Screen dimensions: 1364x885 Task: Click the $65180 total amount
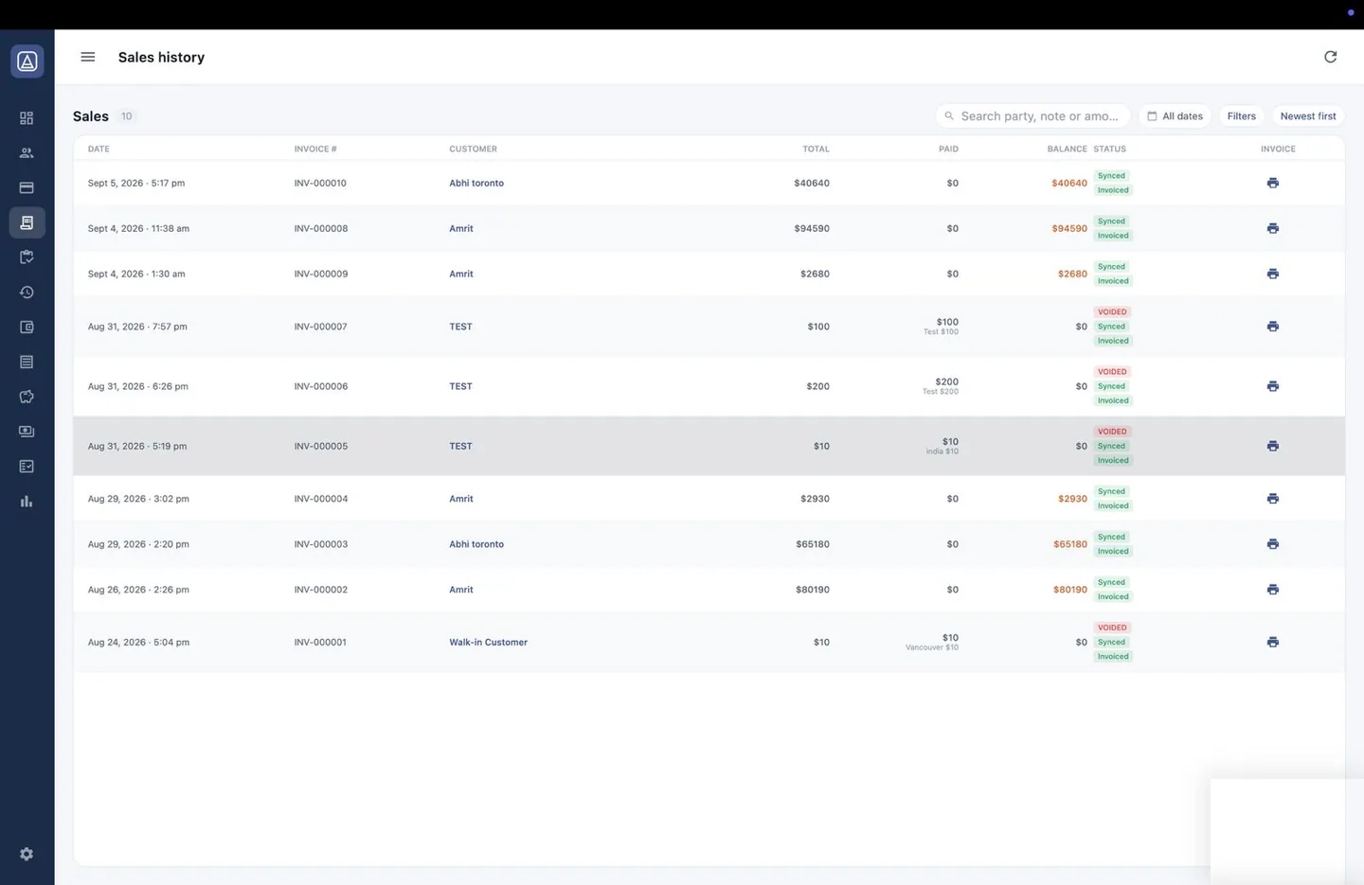click(x=813, y=544)
